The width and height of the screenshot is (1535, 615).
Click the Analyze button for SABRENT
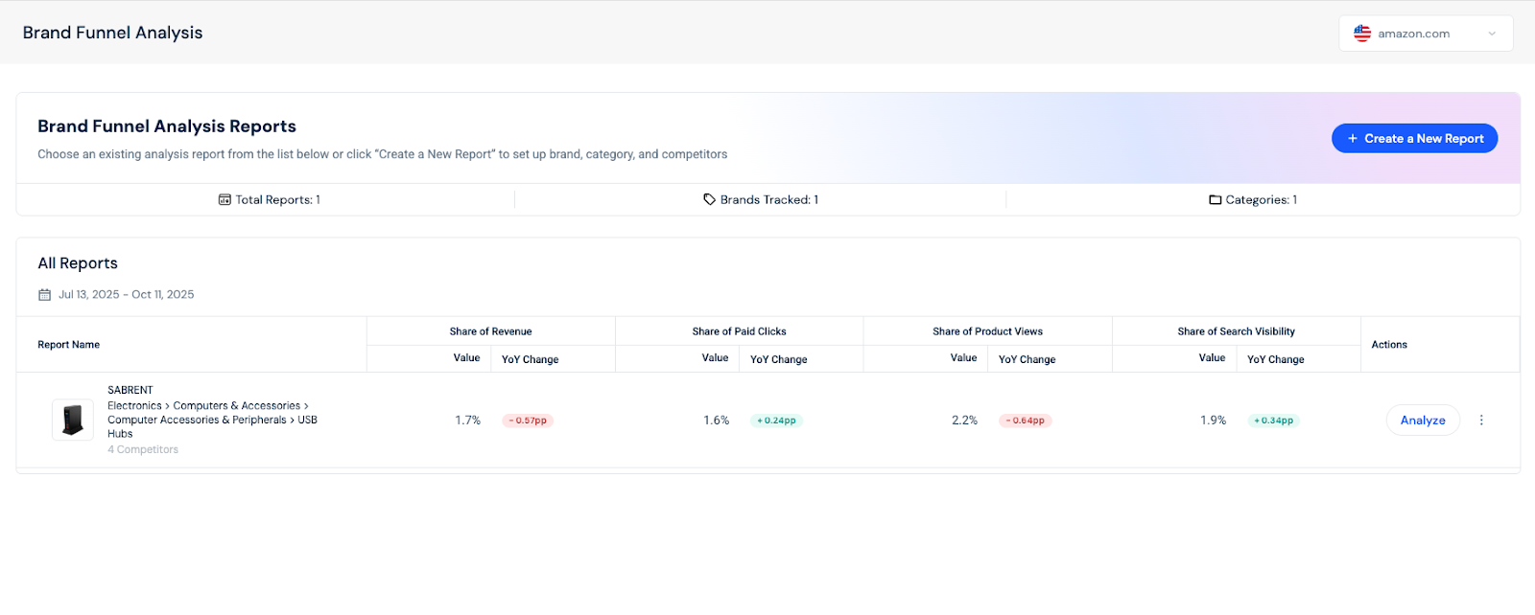point(1423,420)
